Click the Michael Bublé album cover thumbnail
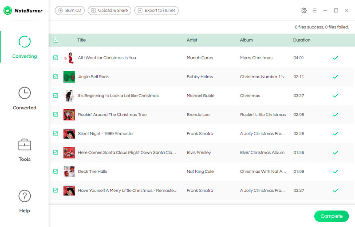The height and width of the screenshot is (227, 355). point(69,96)
